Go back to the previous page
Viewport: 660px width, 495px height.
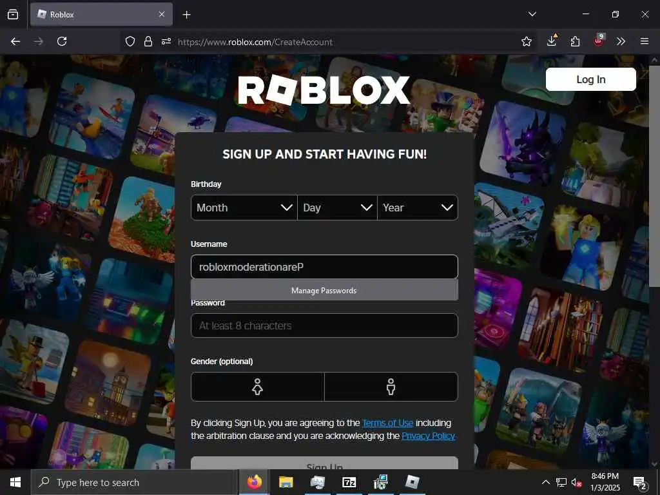tap(15, 41)
